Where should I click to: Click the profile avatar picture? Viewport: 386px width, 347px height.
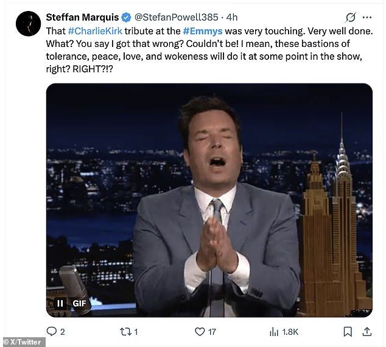[x=28, y=24]
